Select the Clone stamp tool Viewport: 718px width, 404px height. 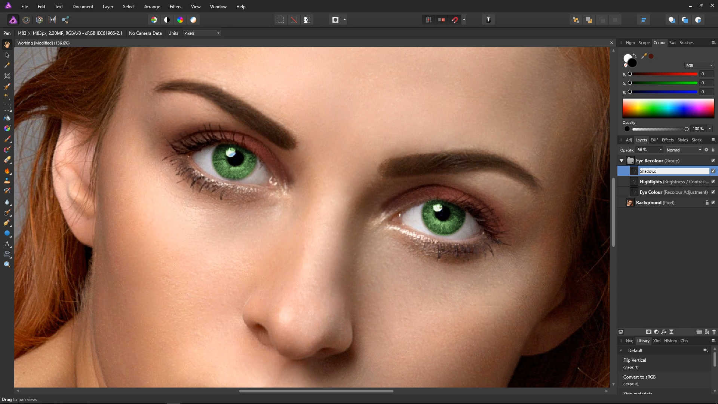(7, 181)
